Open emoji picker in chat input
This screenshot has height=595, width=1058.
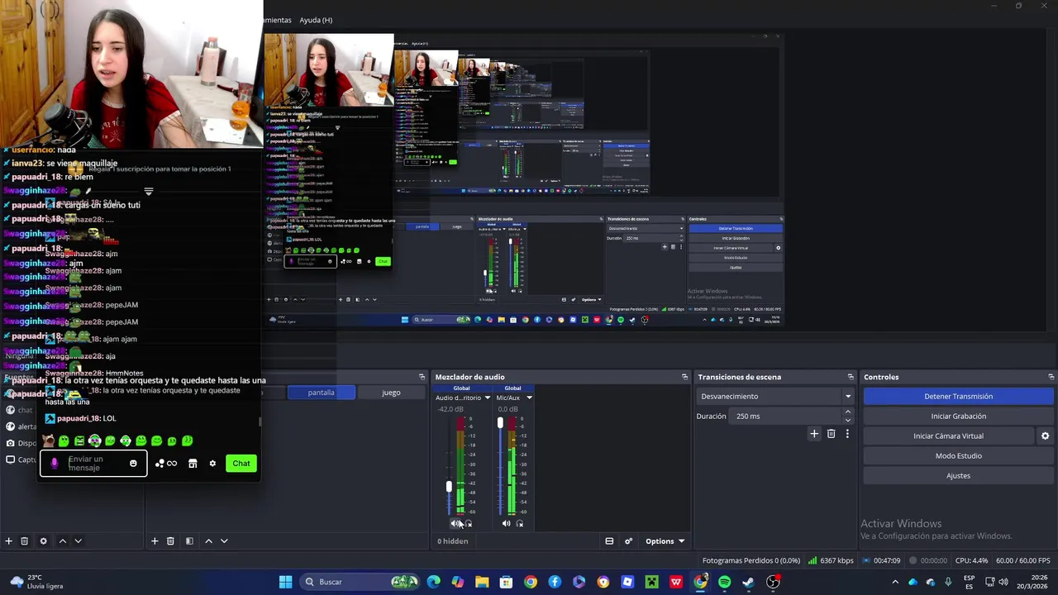click(x=133, y=464)
